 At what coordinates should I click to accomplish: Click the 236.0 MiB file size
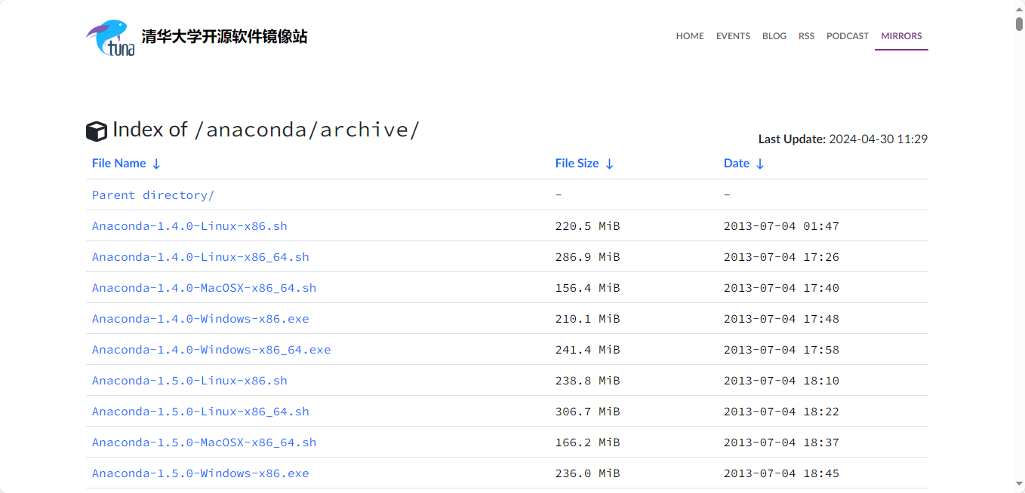point(587,473)
